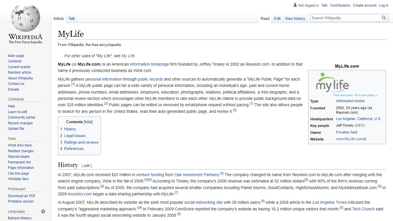Viewport: 393px width, 221px height.
Task: Open Learn to edit link
Action: tap(17, 112)
